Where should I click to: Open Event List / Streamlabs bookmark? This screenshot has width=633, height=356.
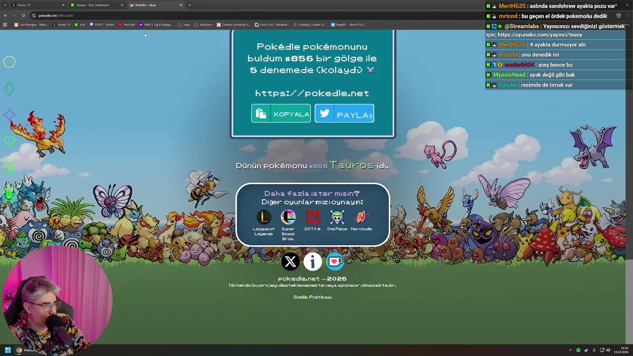click(x=272, y=25)
